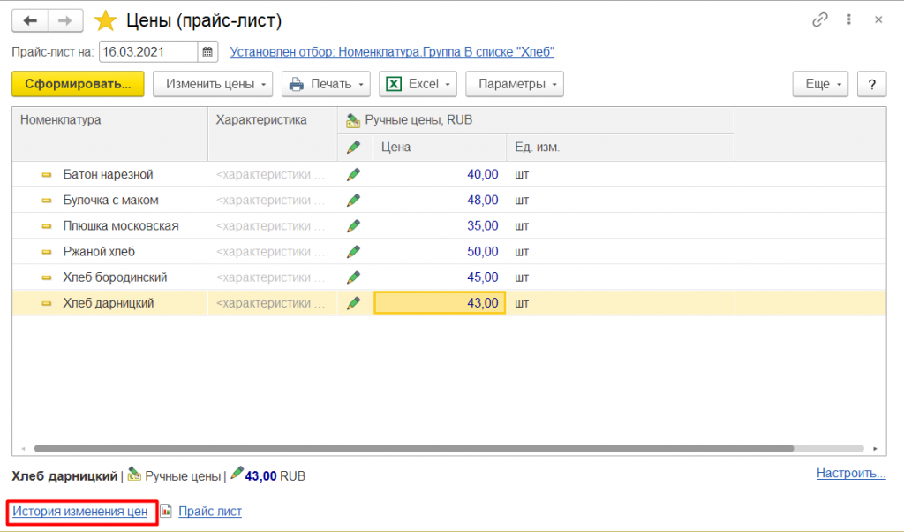Select the Хлеб бородинский row
This screenshot has height=532, width=904.
click(115, 277)
